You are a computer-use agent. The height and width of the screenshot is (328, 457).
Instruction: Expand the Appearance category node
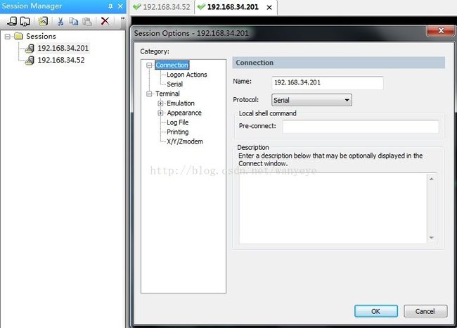[160, 113]
